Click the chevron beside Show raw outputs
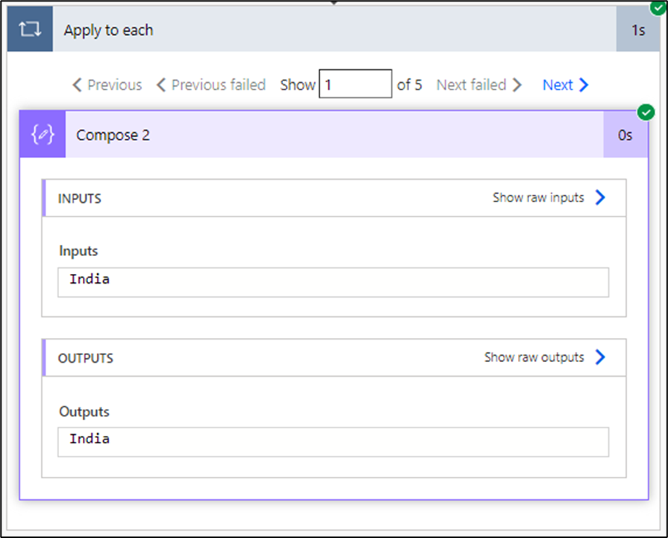 click(x=600, y=357)
